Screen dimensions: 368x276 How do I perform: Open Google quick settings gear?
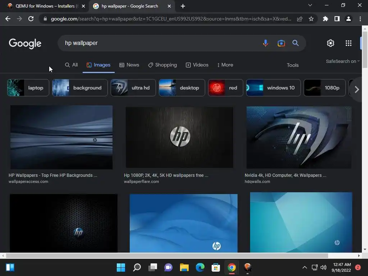pos(331,43)
